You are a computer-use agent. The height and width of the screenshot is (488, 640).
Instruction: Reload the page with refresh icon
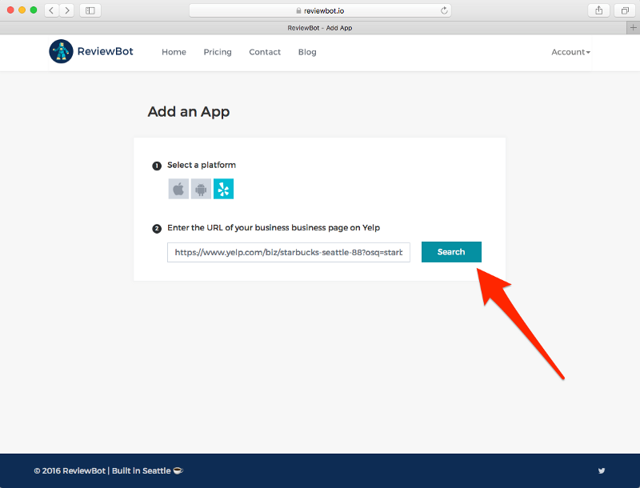pos(444,10)
